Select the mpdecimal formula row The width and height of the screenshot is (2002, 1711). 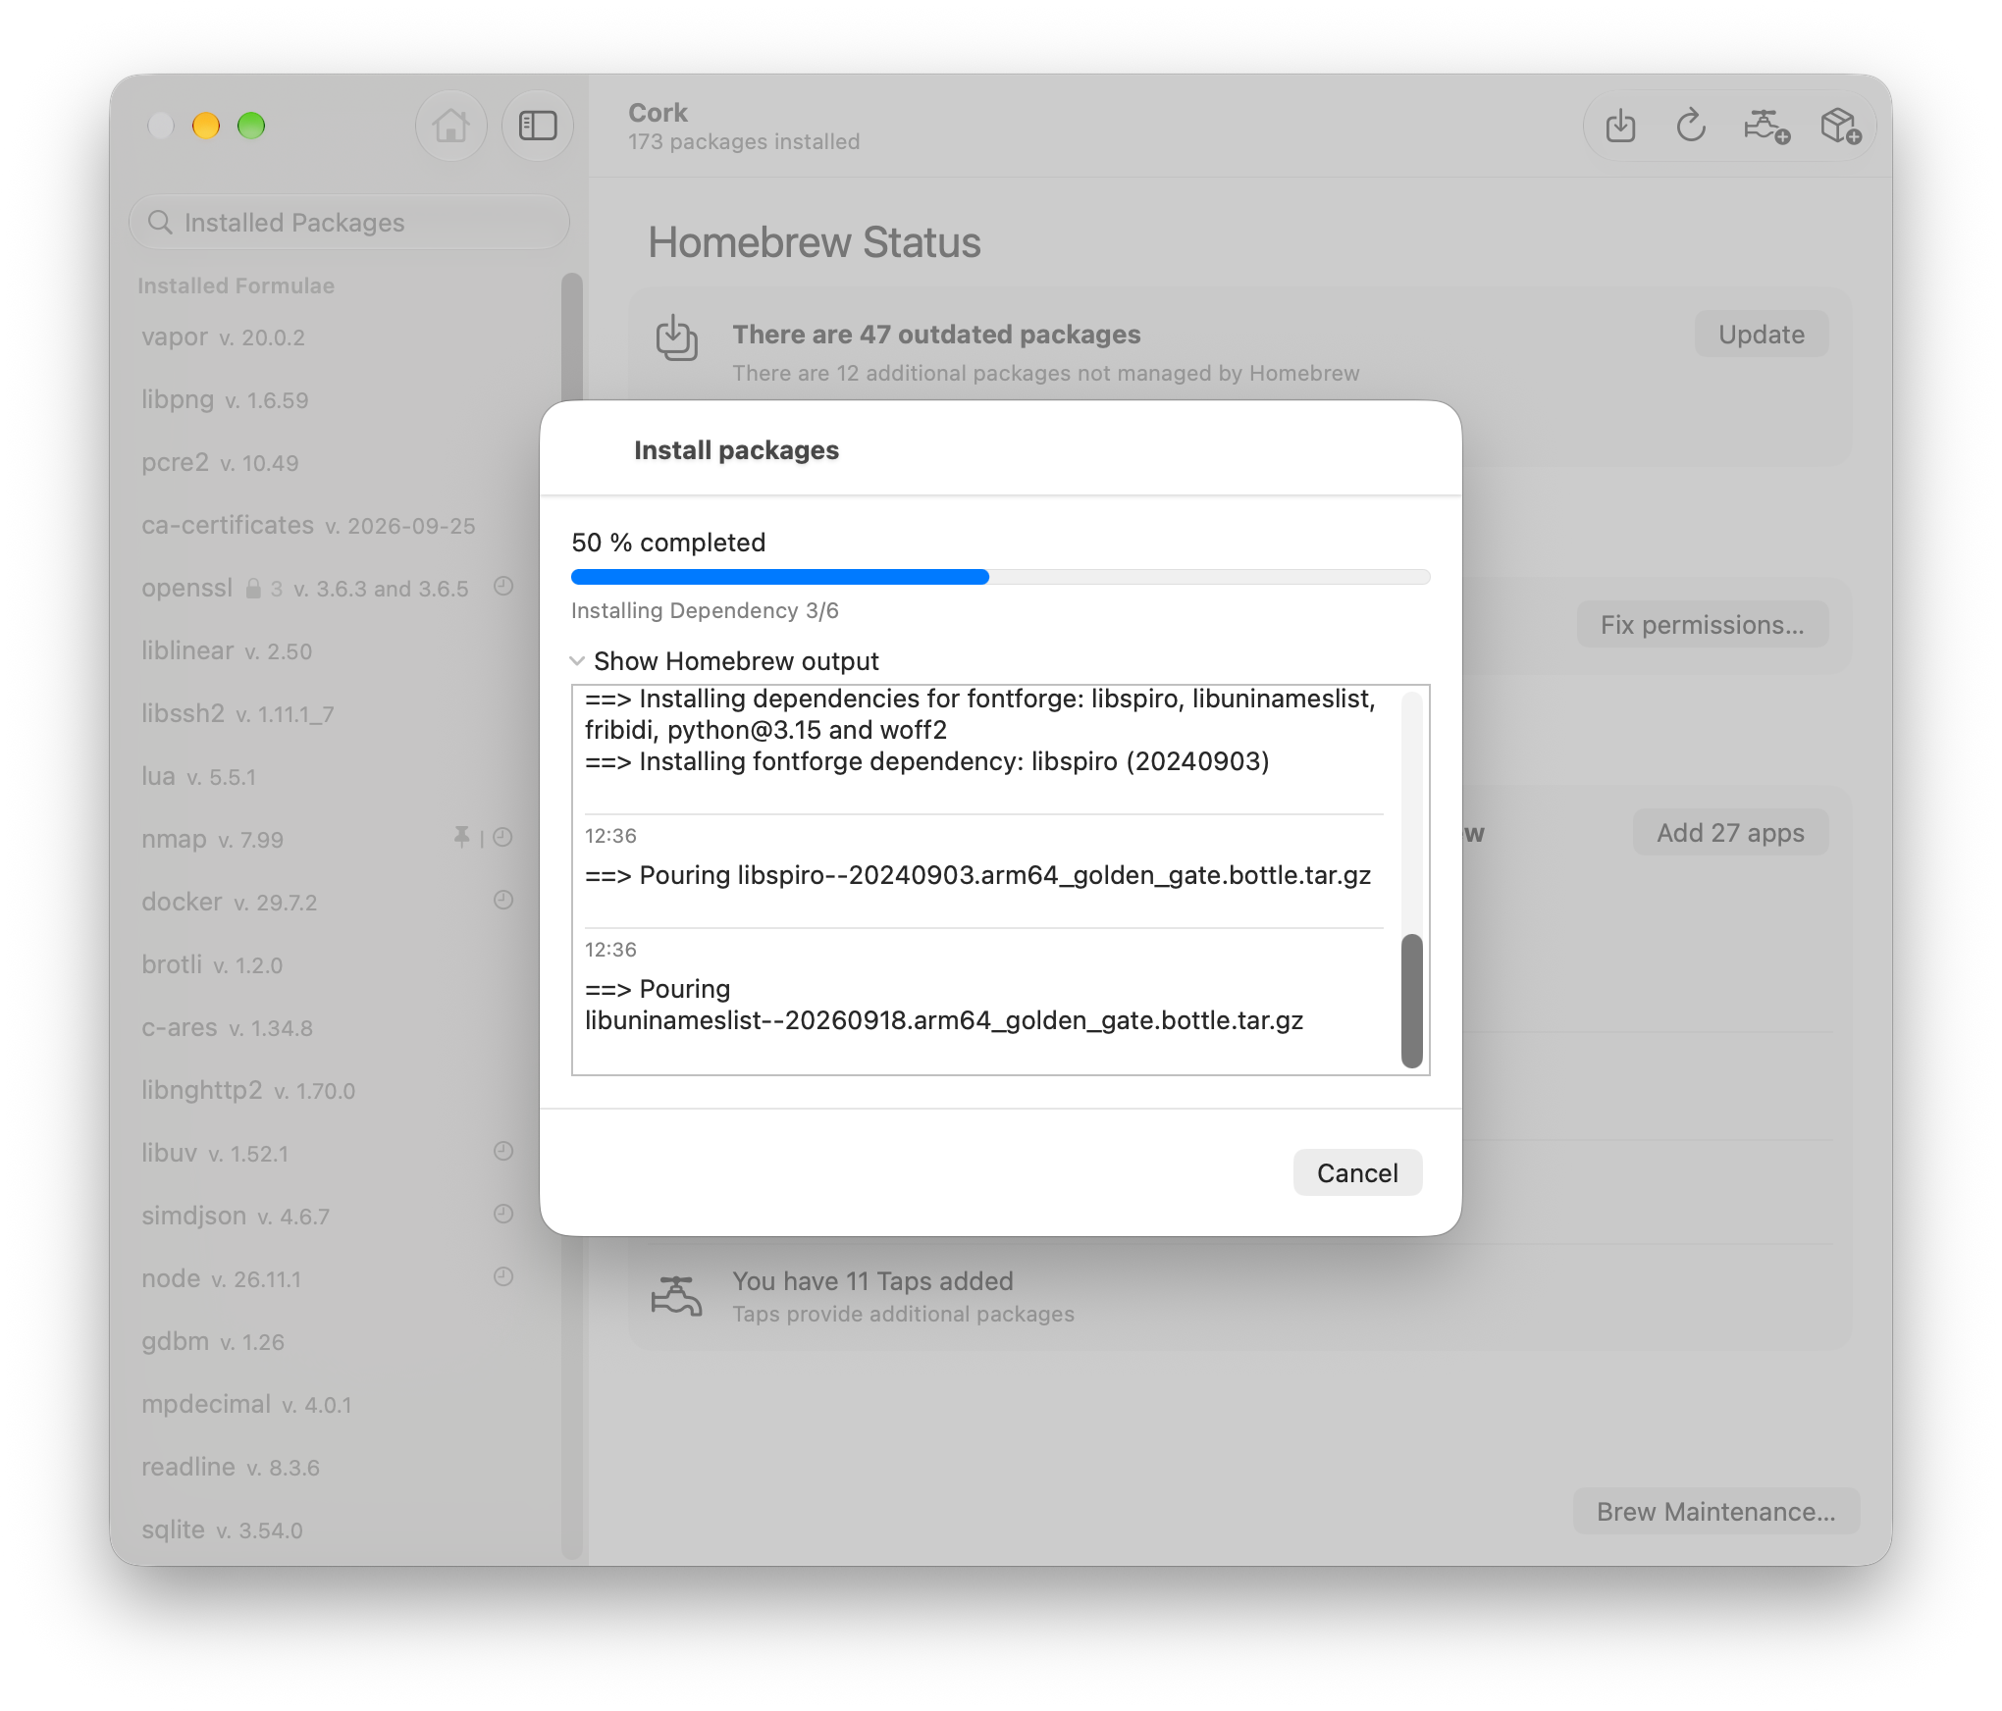328,1405
